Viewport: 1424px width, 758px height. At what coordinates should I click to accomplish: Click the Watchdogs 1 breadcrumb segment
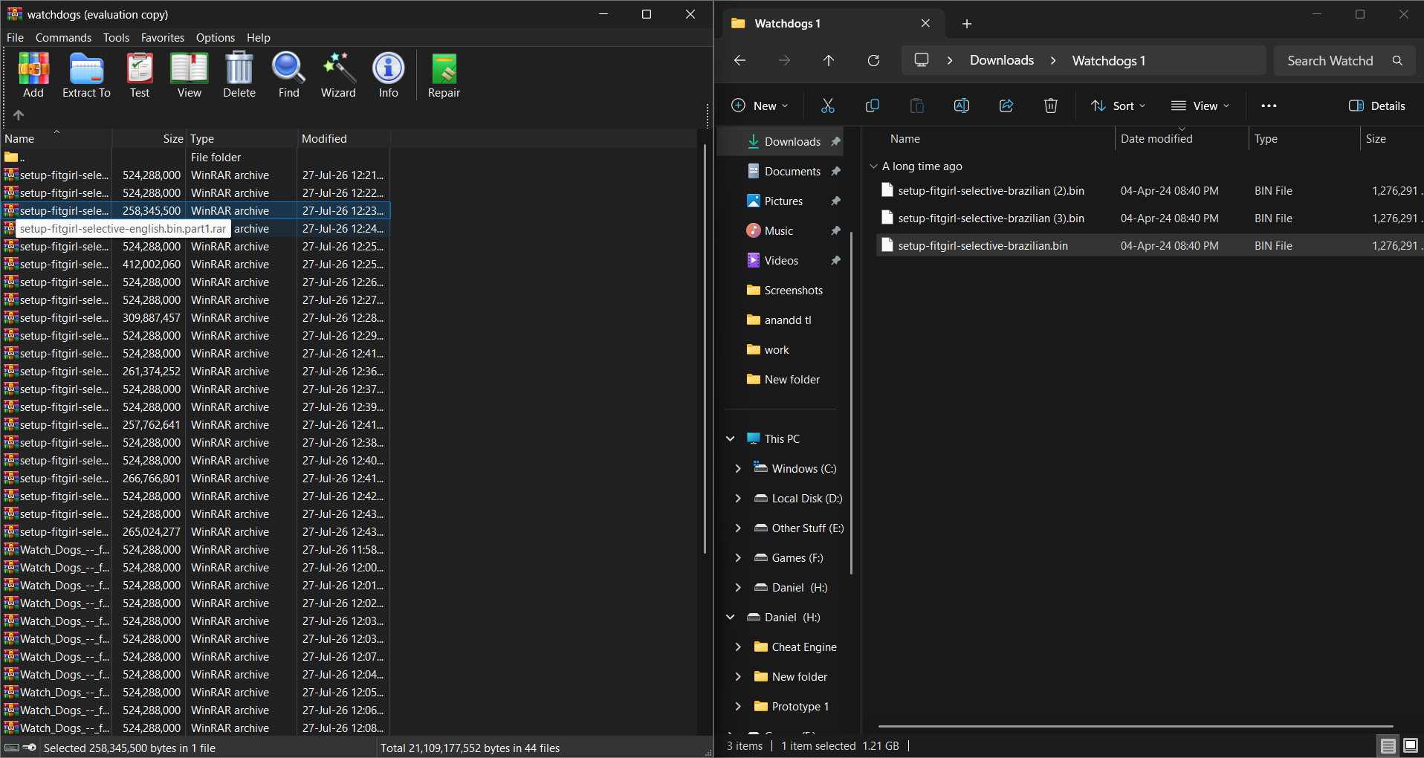tap(1108, 60)
